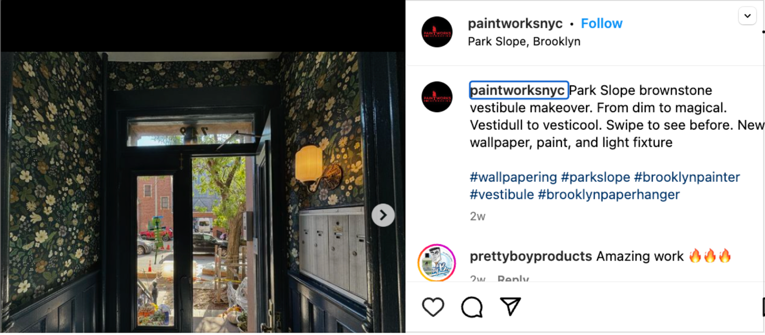Click the highlighted paintworksnyc caption username
Screen dimensions: 765x335
pos(519,90)
